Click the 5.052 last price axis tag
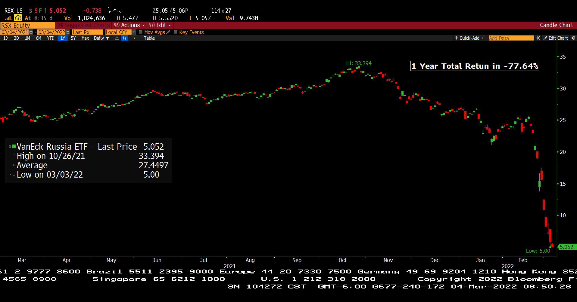577x302 pixels. 567,247
